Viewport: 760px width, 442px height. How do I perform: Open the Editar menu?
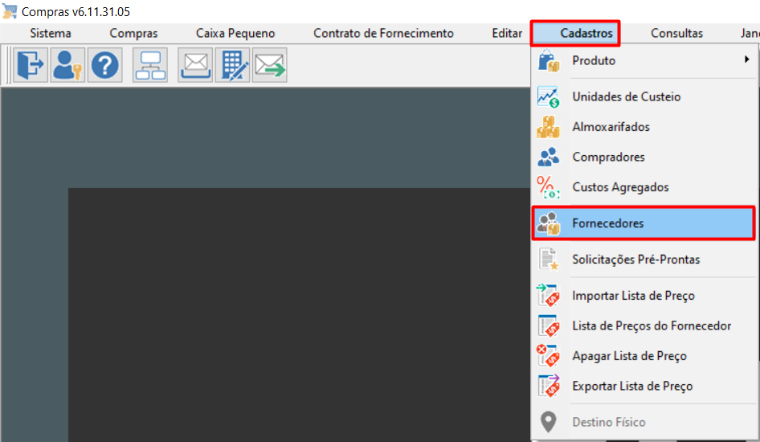(x=507, y=34)
